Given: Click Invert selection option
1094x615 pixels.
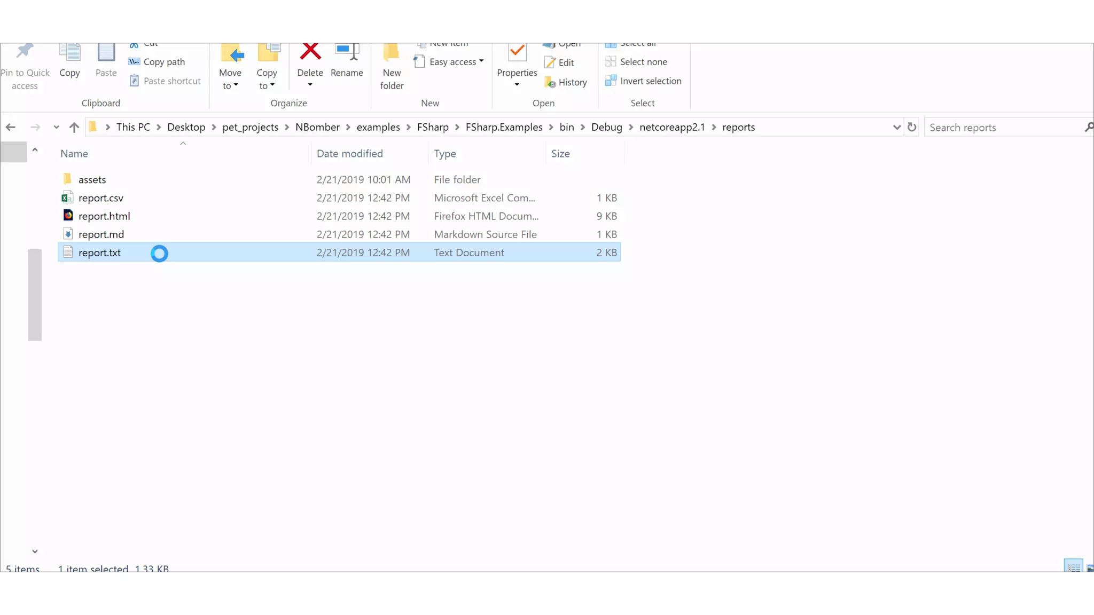Looking at the screenshot, I should click(650, 81).
